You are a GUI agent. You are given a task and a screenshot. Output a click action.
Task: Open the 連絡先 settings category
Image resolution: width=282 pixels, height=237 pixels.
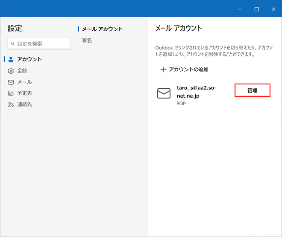point(24,104)
